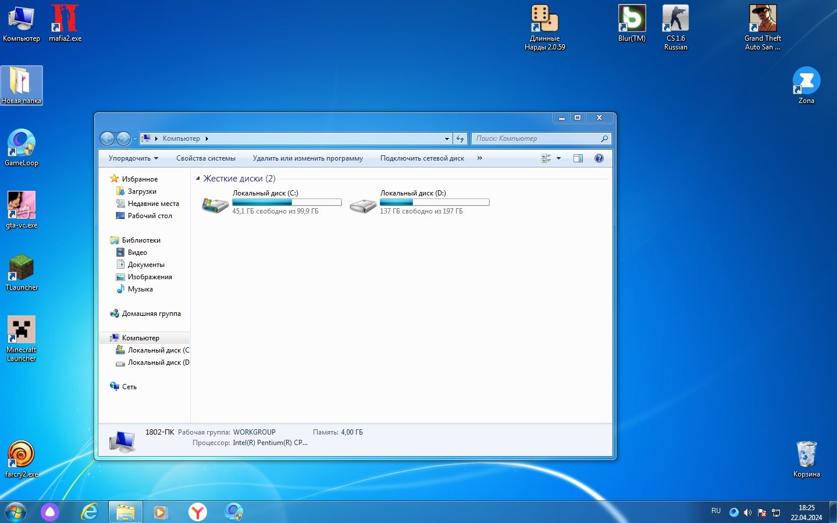Select the mafia2.exe desktop shortcut
Image resolution: width=837 pixels, height=523 pixels.
click(x=65, y=24)
